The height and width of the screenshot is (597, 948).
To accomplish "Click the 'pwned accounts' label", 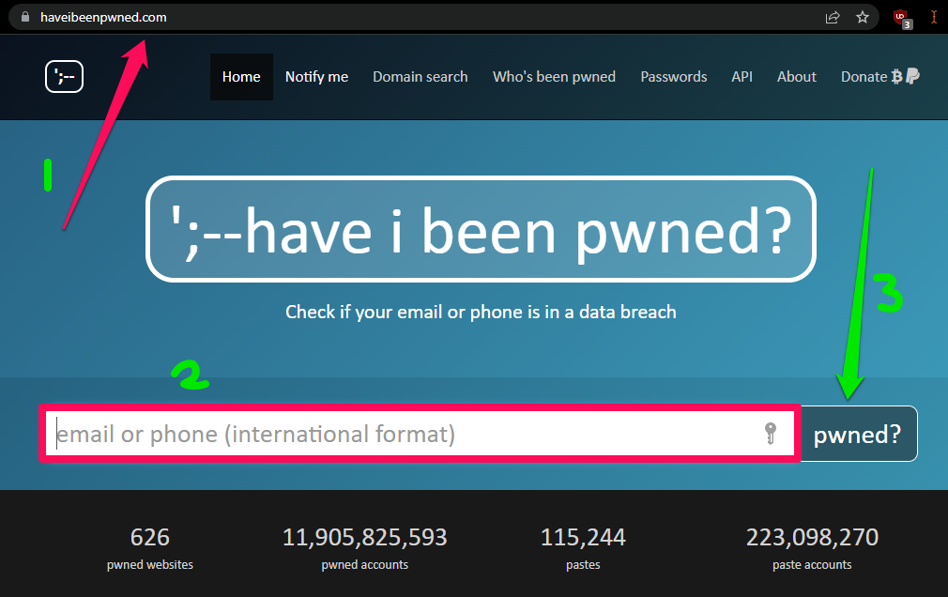I will [x=364, y=565].
